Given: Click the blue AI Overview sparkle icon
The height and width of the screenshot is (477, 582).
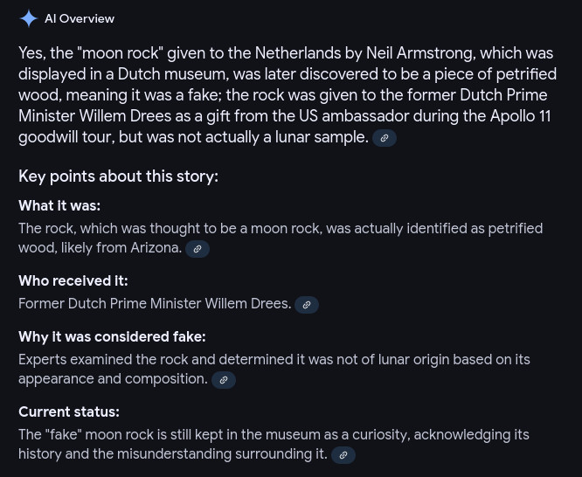Looking at the screenshot, I should click(x=29, y=18).
